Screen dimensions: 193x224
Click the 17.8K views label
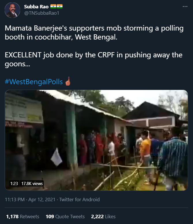[32, 183]
